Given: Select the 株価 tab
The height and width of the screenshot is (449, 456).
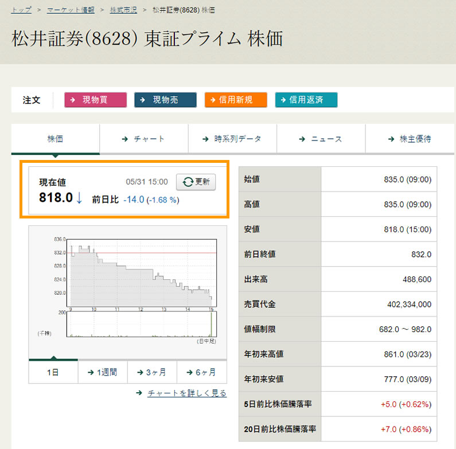Looking at the screenshot, I should click(x=55, y=139).
